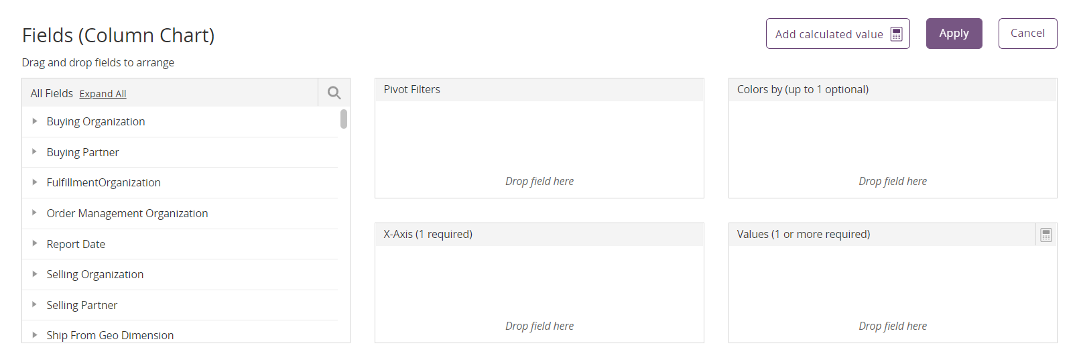This screenshot has width=1079, height=364.
Task: Expand the Buying Organization field group
Action: click(35, 121)
